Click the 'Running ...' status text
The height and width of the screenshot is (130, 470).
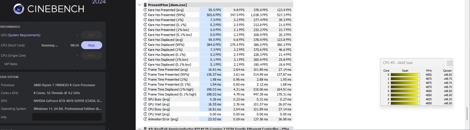(50, 45)
